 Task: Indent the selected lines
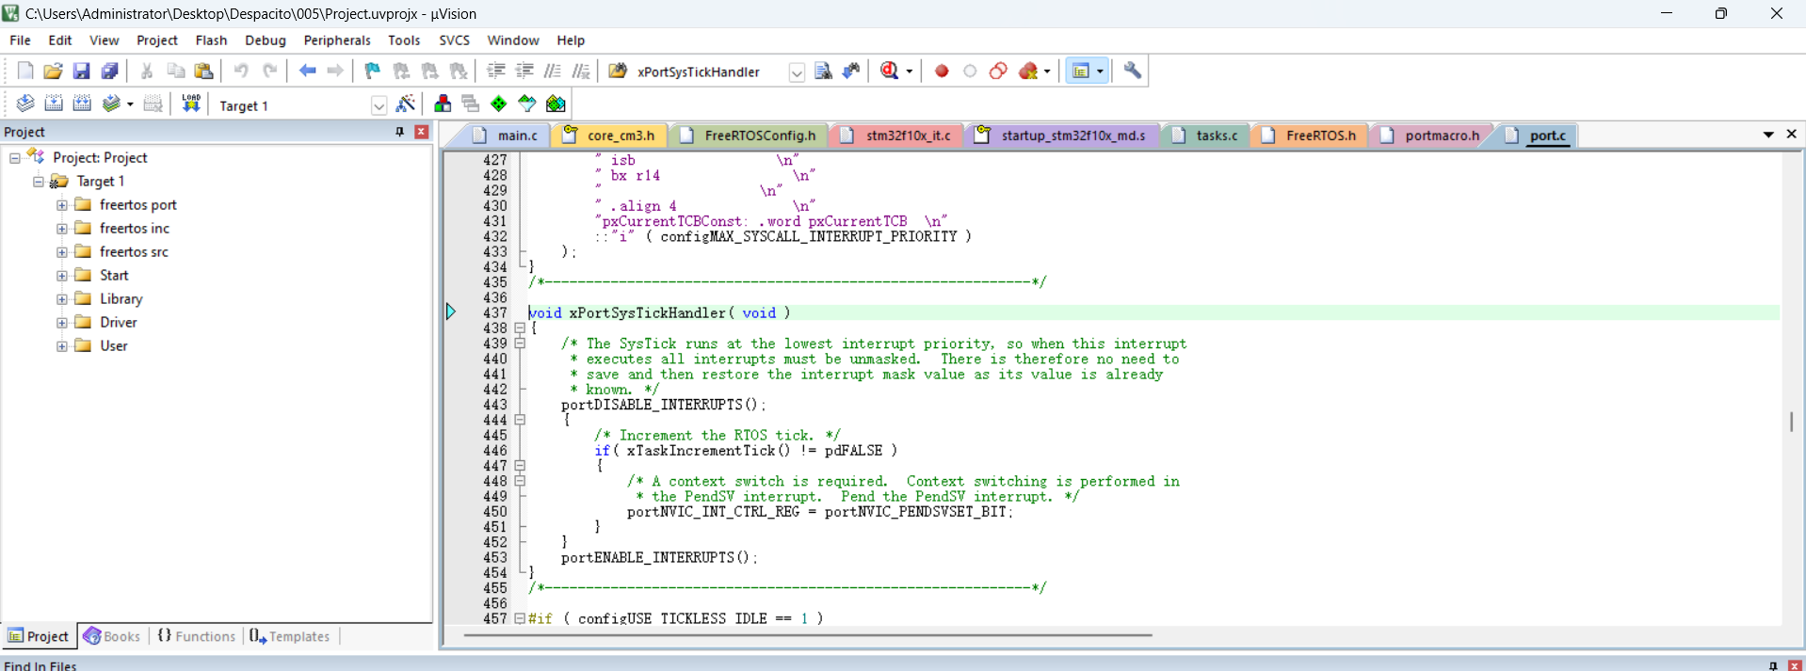[x=496, y=71]
